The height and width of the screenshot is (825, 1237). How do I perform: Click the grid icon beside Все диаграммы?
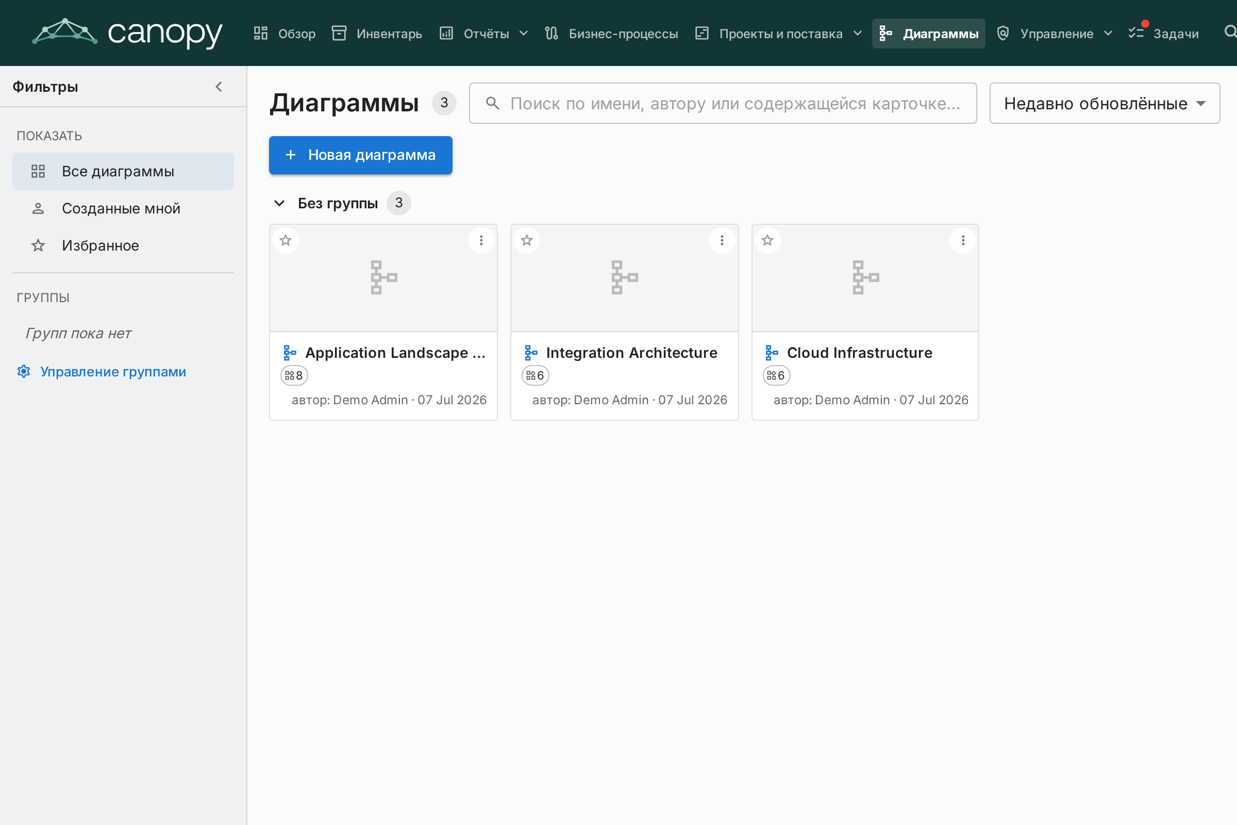click(x=38, y=172)
